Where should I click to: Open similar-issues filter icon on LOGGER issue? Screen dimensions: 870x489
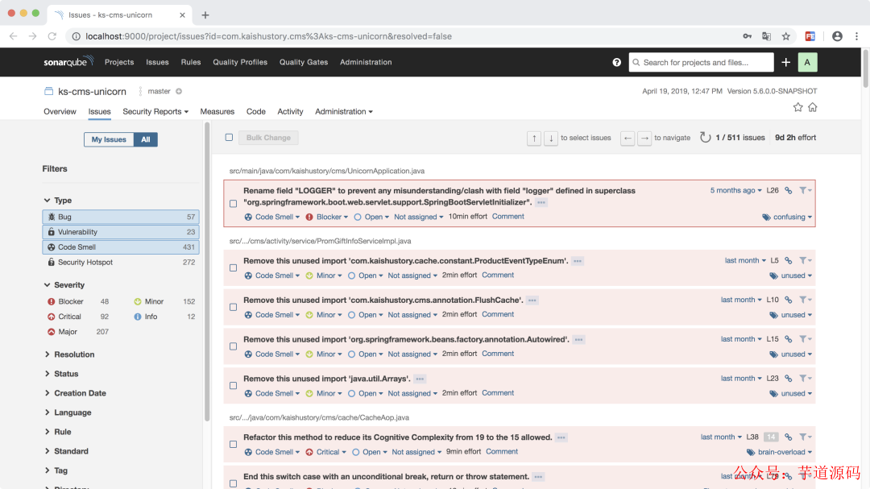805,190
